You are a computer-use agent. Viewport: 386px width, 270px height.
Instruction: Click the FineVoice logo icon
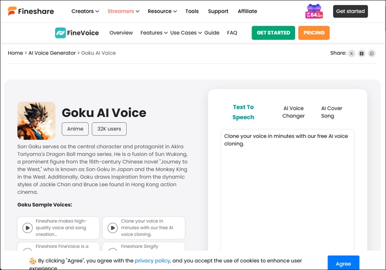coord(61,33)
